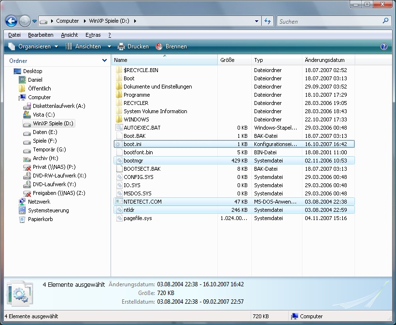The height and width of the screenshot is (325, 396).
Task: Collapse the Ordner pane chevron
Action: point(104,60)
